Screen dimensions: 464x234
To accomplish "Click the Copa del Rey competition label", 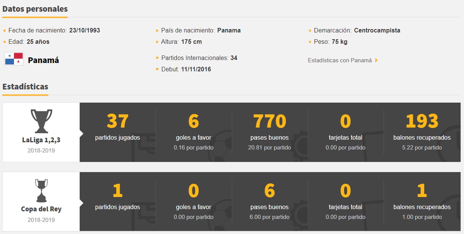I will click(x=41, y=209).
